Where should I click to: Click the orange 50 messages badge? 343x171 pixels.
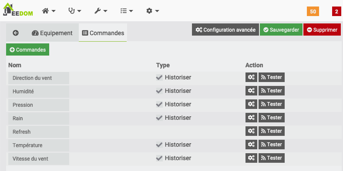coord(313,11)
